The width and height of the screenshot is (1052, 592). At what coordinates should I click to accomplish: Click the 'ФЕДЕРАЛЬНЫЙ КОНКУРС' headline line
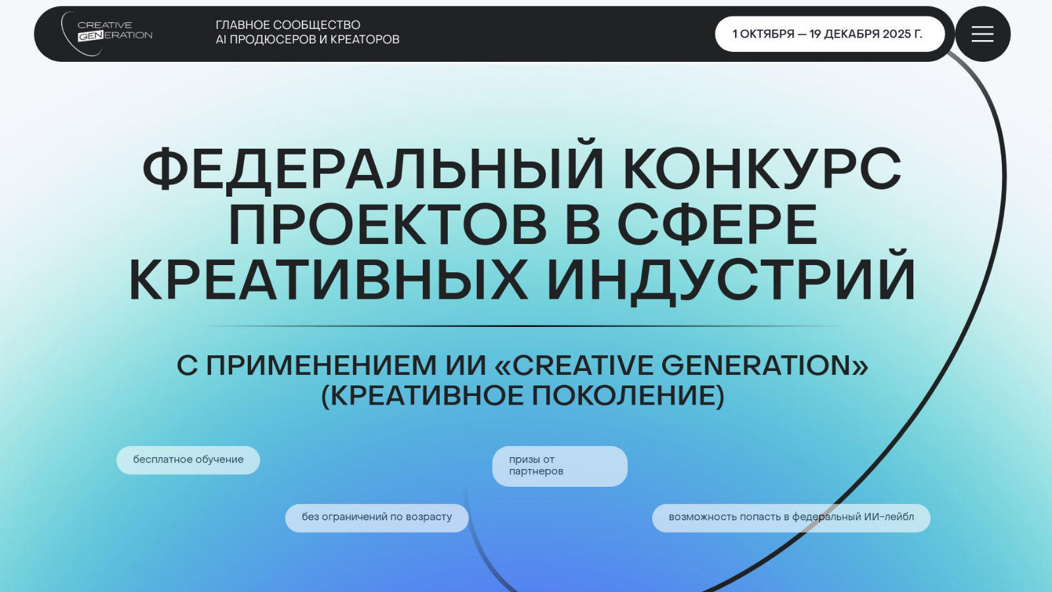[x=521, y=168]
